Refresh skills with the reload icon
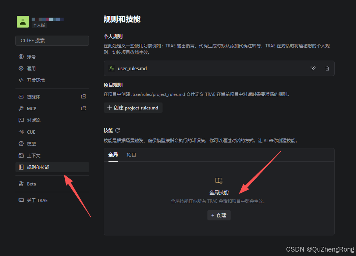 [x=118, y=130]
